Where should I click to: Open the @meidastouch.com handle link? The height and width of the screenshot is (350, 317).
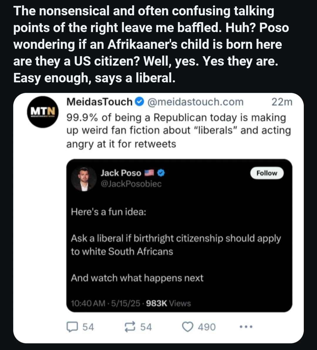(x=195, y=102)
